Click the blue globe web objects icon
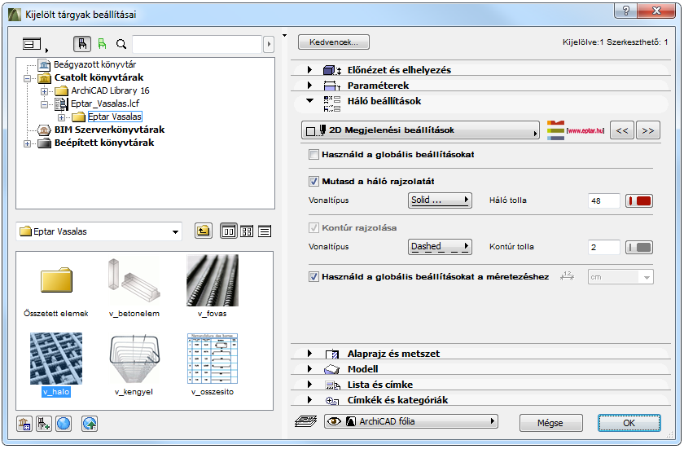 coord(64,424)
